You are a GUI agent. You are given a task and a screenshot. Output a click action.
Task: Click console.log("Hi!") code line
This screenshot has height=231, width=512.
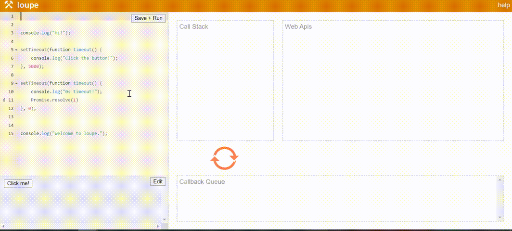tap(45, 33)
